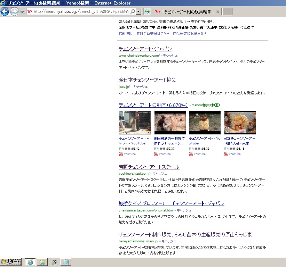Click the browser Back arrow button
Viewport: 286px width, 267px height.
[x=5, y=12]
